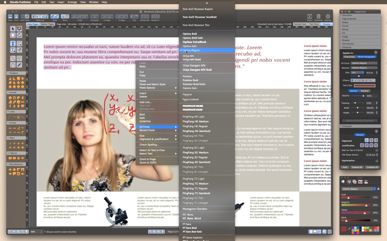Click the Cyan slider in the Colors panel
The height and width of the screenshot is (241, 387).
pos(356,198)
